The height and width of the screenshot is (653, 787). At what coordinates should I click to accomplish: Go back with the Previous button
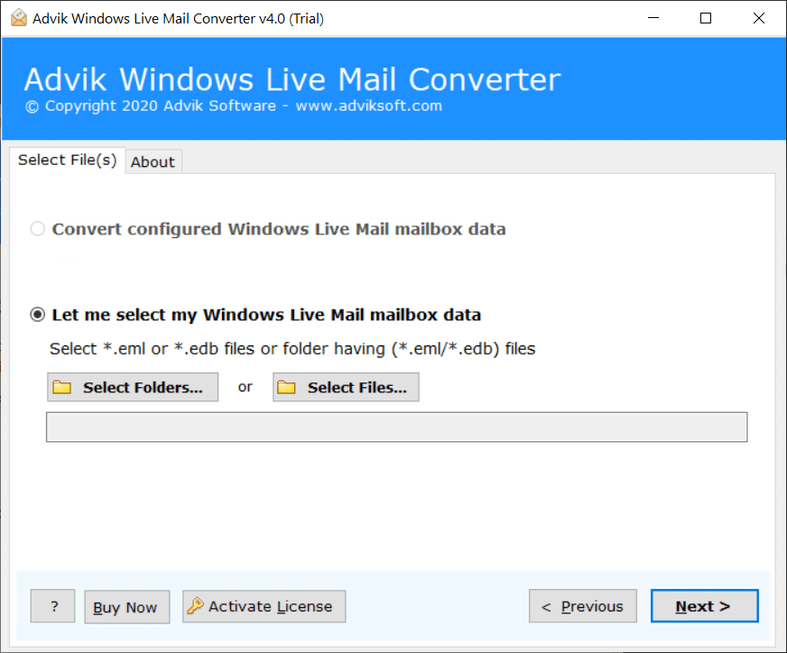point(583,606)
